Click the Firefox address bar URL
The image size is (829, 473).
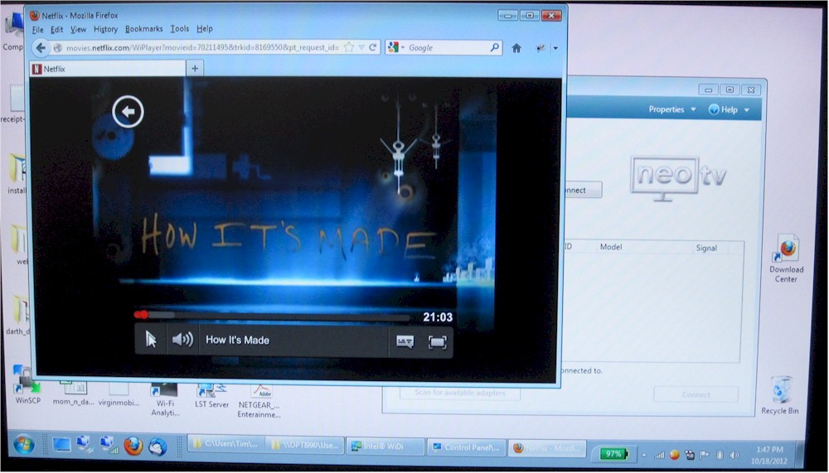click(x=202, y=47)
